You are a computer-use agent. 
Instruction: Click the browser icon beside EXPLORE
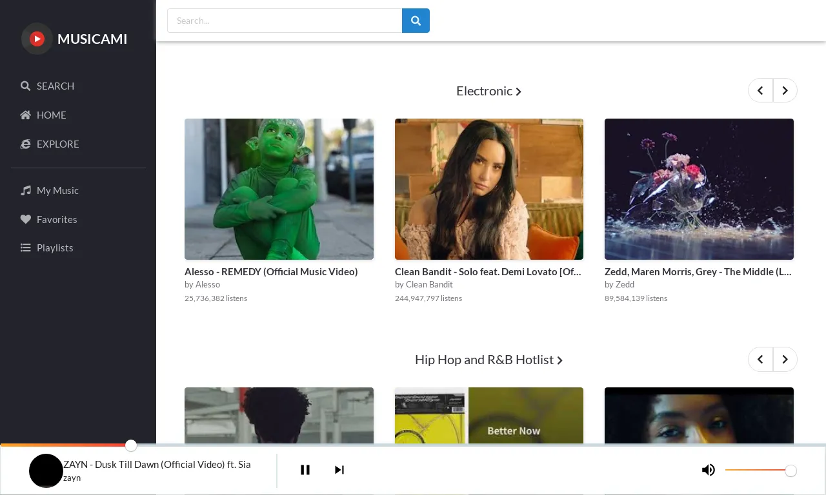[25, 144]
